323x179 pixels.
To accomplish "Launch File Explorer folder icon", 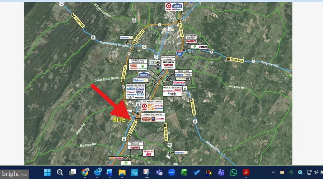I will coord(122,173).
